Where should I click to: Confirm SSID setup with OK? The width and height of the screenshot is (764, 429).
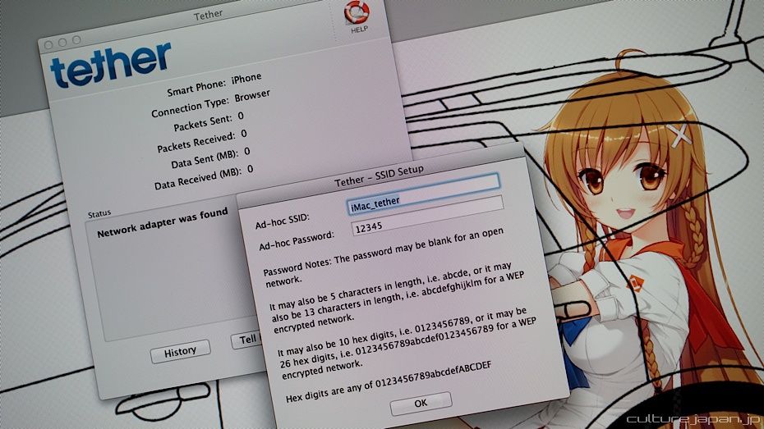click(421, 403)
